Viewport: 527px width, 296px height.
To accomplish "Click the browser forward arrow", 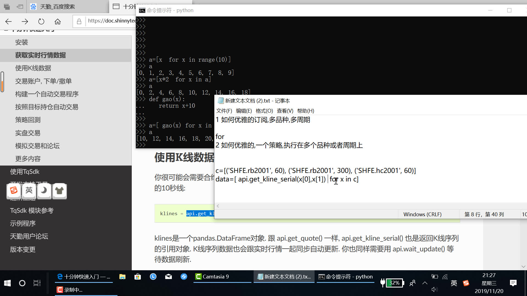I will coord(25,21).
